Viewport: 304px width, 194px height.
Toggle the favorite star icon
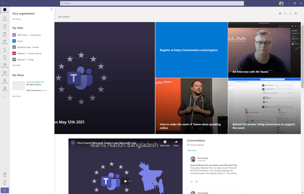pos(280,13)
